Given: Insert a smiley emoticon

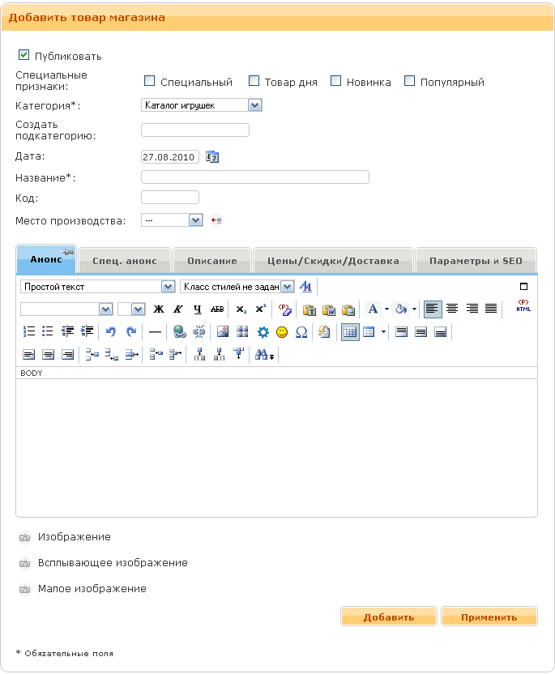Looking at the screenshot, I should pyautogui.click(x=282, y=331).
